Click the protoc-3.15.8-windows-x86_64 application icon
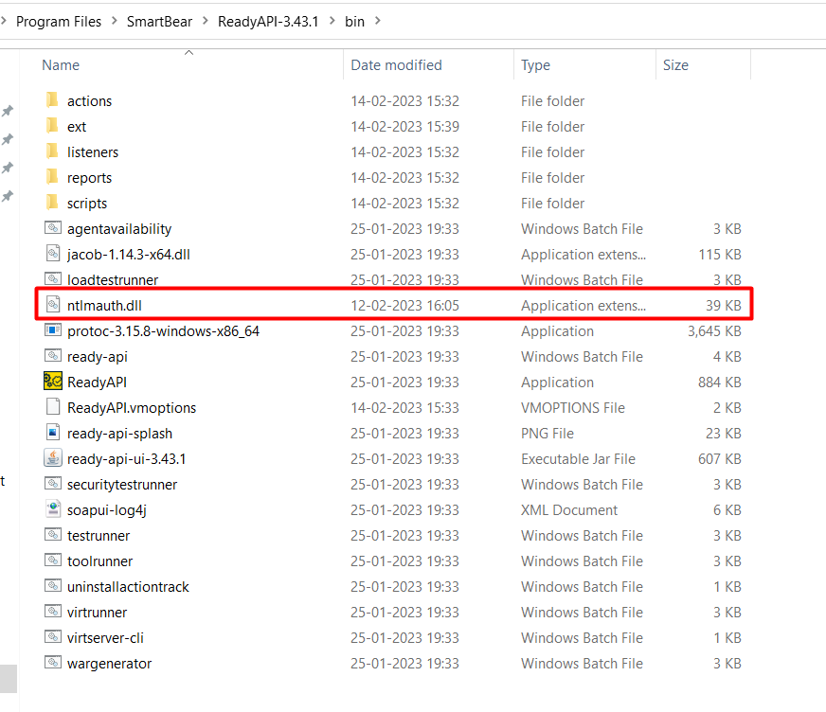 pos(53,331)
